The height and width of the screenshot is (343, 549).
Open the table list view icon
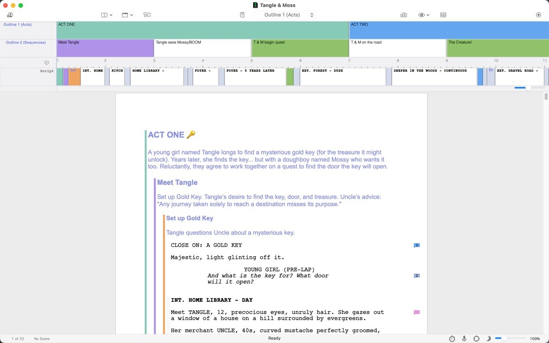pyautogui.click(x=443, y=15)
